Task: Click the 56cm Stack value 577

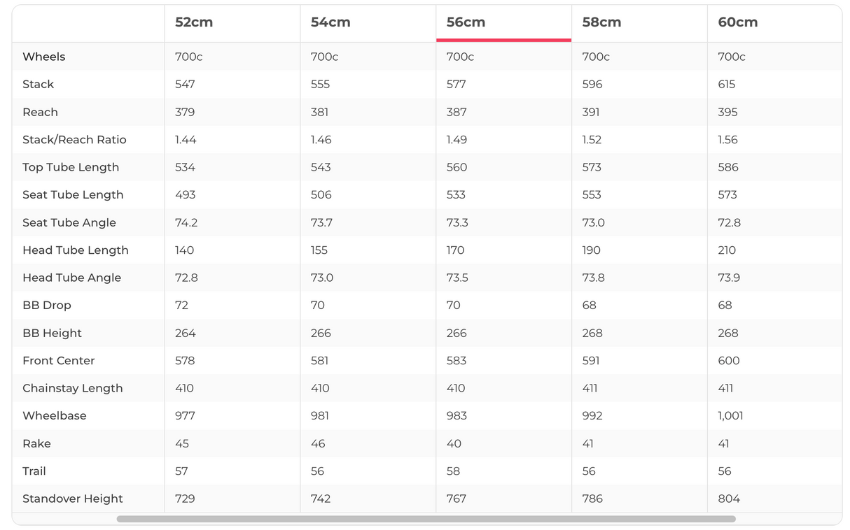Action: [456, 85]
